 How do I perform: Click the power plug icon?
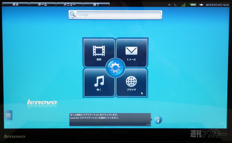pos(201,5)
